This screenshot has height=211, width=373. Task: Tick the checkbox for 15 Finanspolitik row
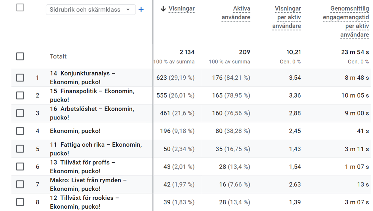tap(20, 96)
